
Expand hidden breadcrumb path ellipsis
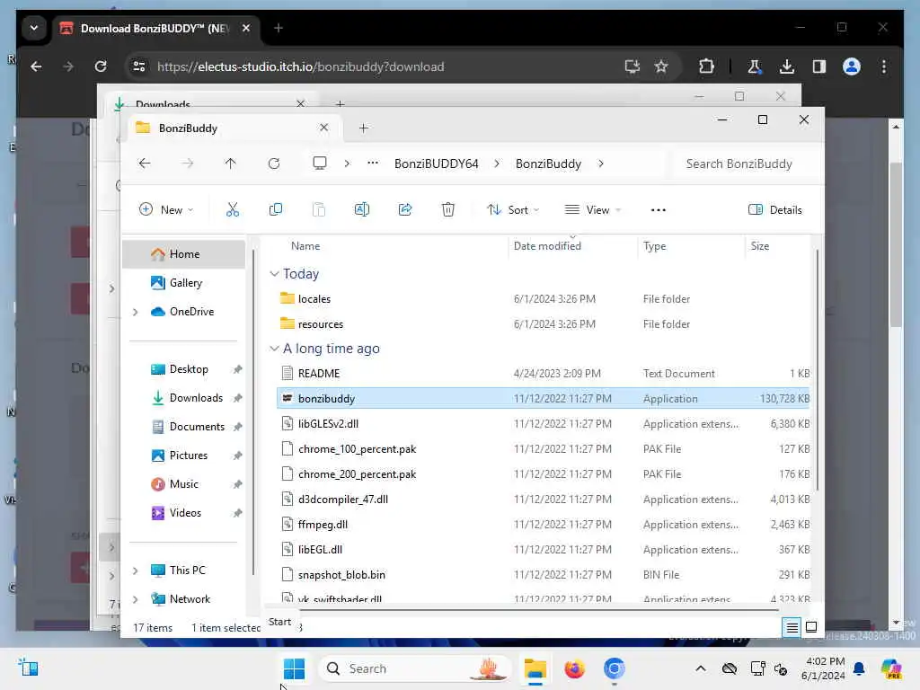(x=373, y=164)
